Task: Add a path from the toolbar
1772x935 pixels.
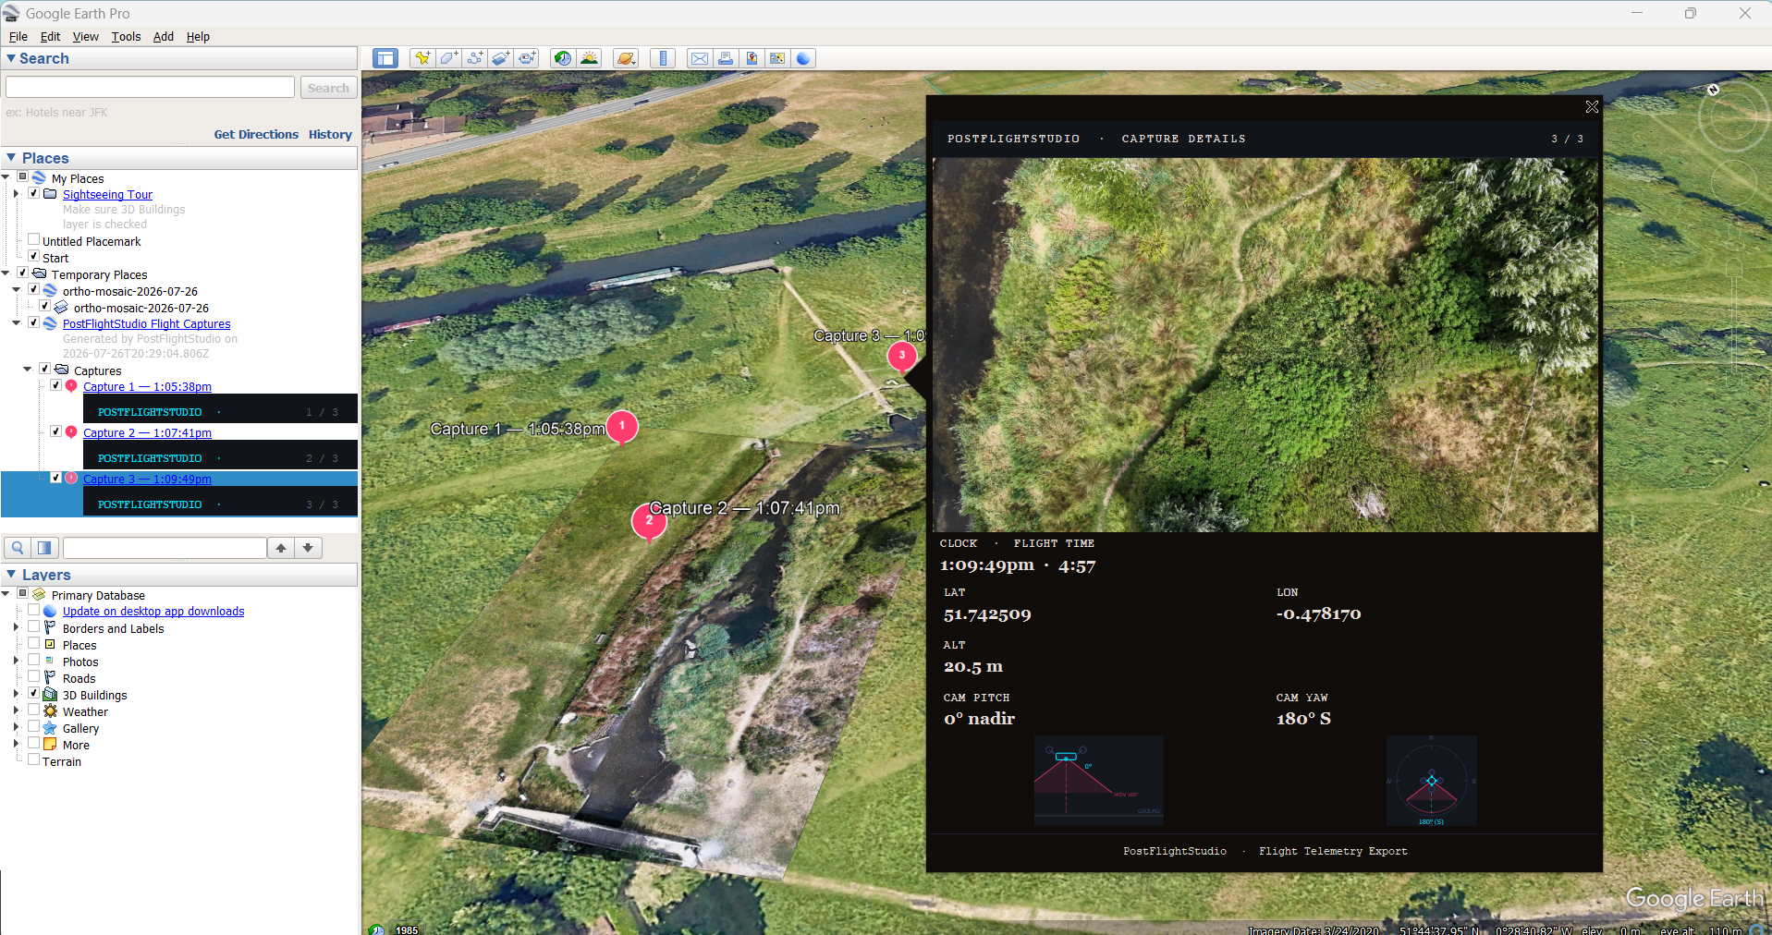Action: pos(474,58)
